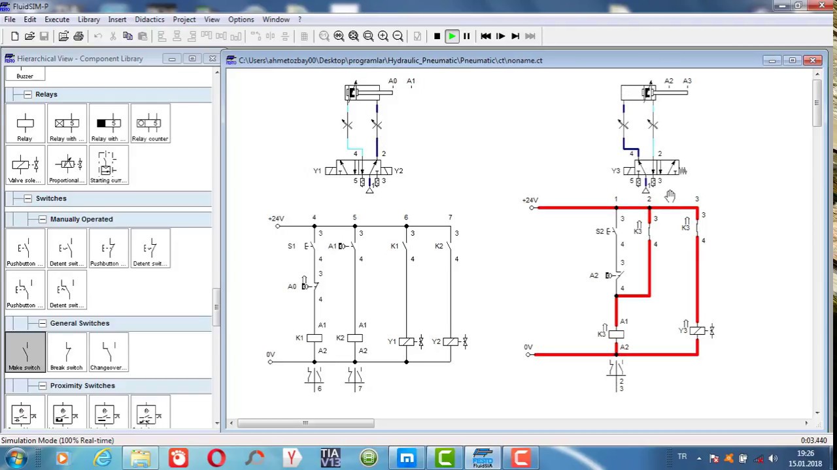Click relay coil K3 in the right circuit

616,334
